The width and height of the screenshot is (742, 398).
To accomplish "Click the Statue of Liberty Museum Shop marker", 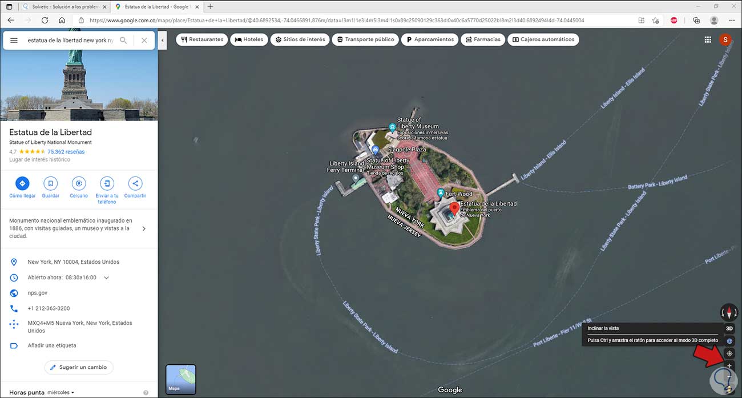I will click(x=375, y=150).
